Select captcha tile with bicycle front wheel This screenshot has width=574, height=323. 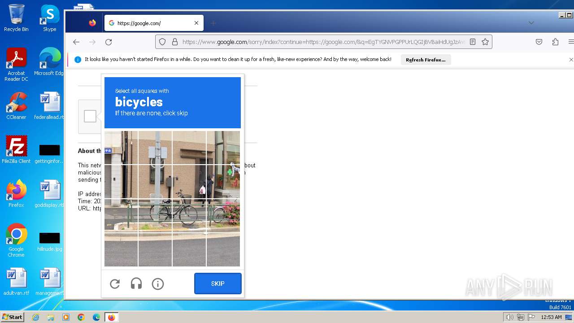coord(189,215)
